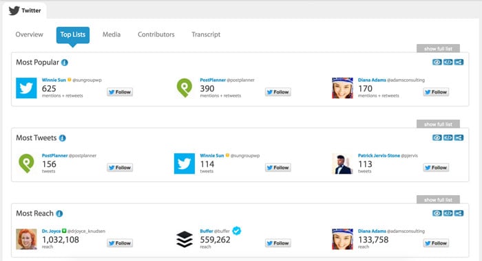Image resolution: width=482 pixels, height=261 pixels.
Task: Open Dr. Joyce profile link
Action: [51, 231]
